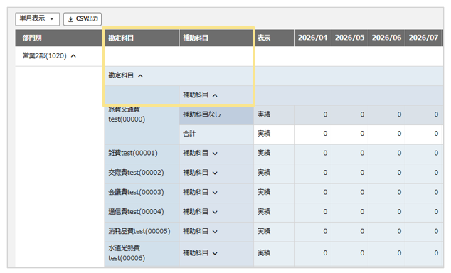Expand 補助科目 for 雑費test(00001)
Screen dimensions: 451x273
pos(215,154)
